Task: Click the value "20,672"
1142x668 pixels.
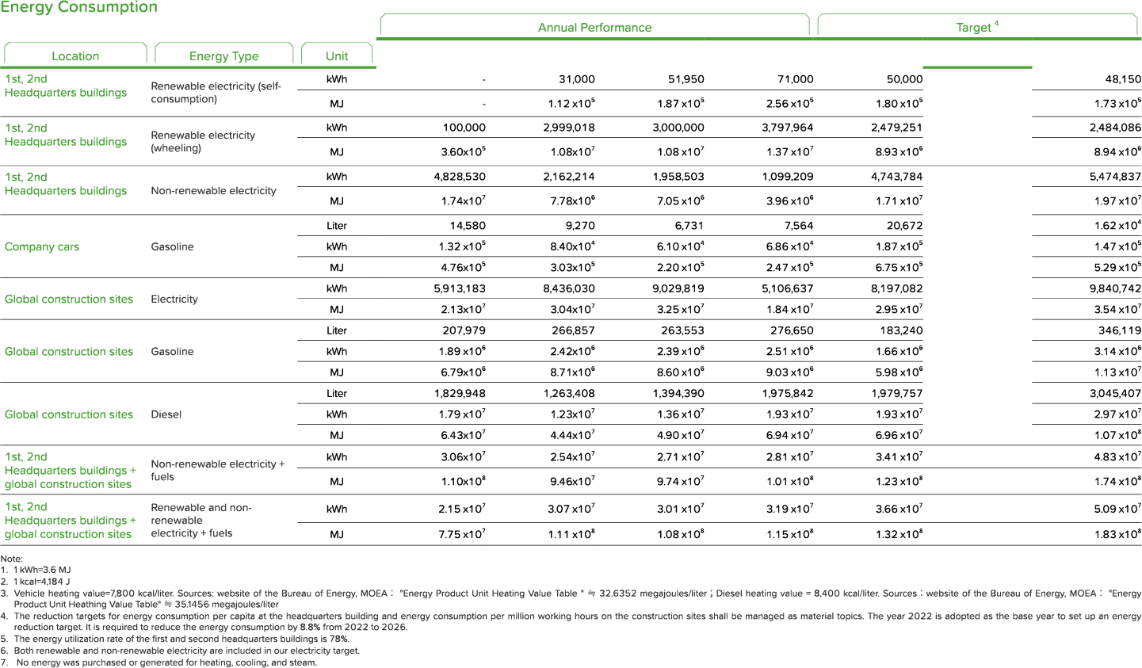Action: pyautogui.click(x=904, y=226)
